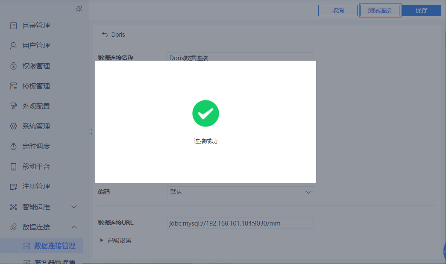446x264 pixels.
Task: Click the green success checkmark icon
Action: pos(205,113)
